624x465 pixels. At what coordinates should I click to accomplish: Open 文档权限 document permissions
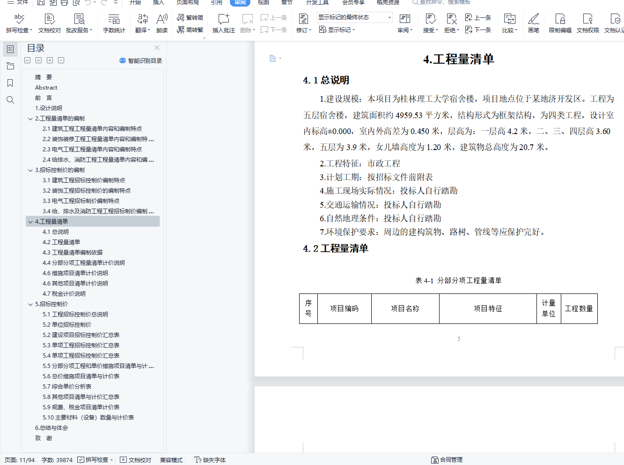(588, 23)
